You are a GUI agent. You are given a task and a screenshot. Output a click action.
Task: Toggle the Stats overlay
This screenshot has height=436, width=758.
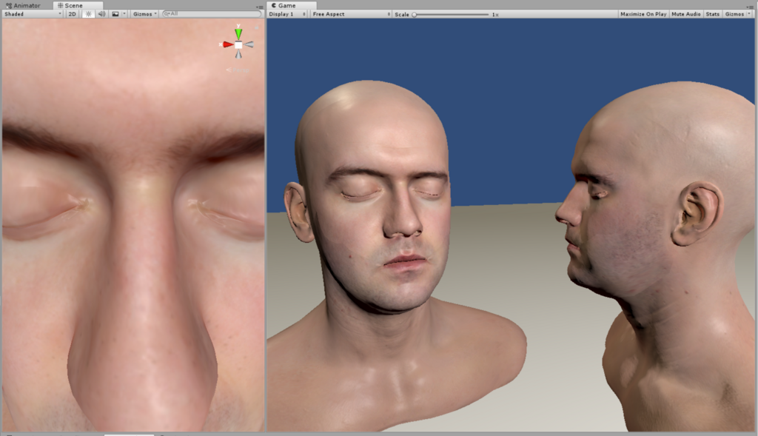[712, 14]
